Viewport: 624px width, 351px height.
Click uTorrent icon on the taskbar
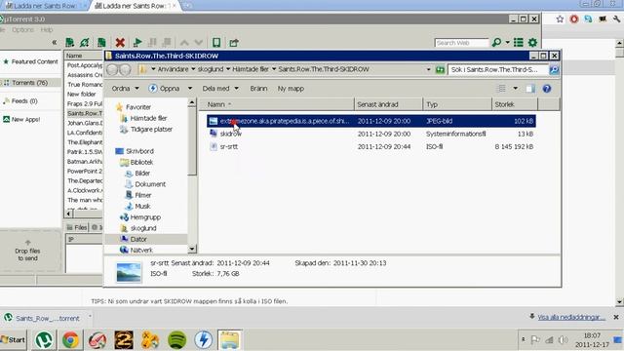(43, 340)
